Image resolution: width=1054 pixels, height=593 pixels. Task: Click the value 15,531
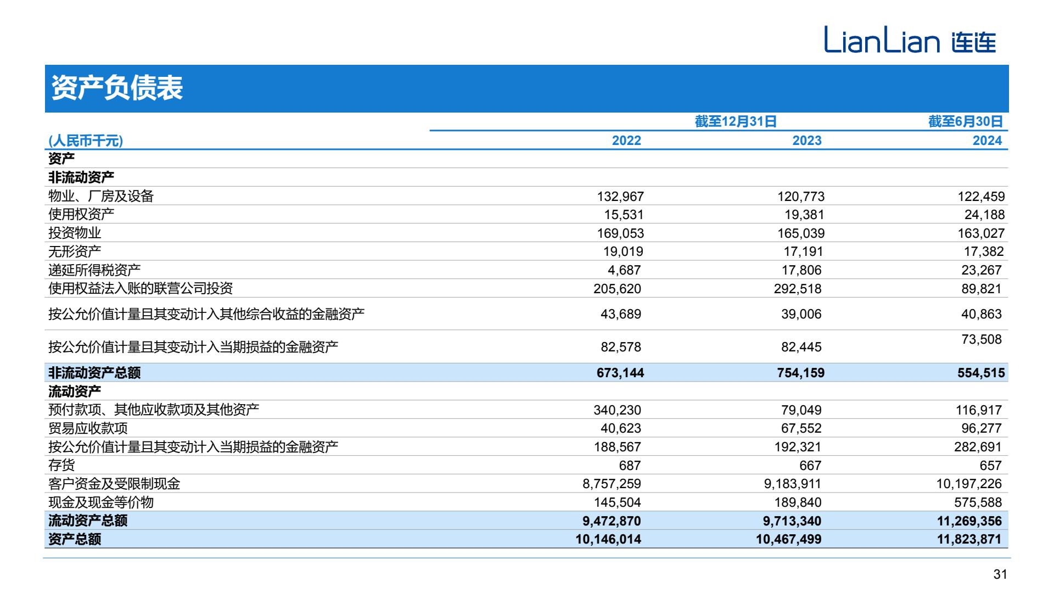[624, 215]
